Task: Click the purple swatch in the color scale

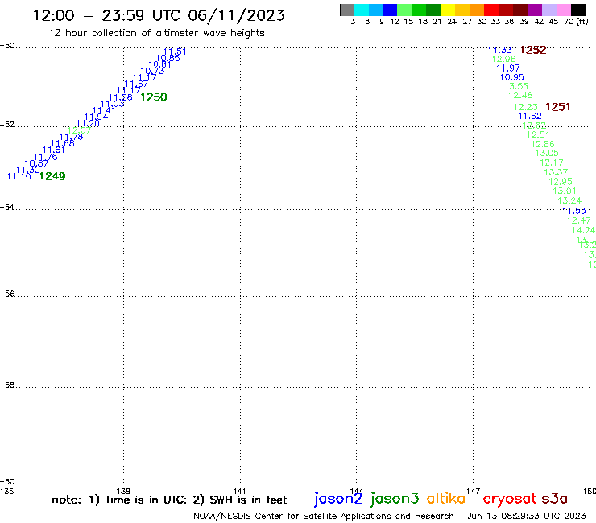Action: pyautogui.click(x=535, y=10)
